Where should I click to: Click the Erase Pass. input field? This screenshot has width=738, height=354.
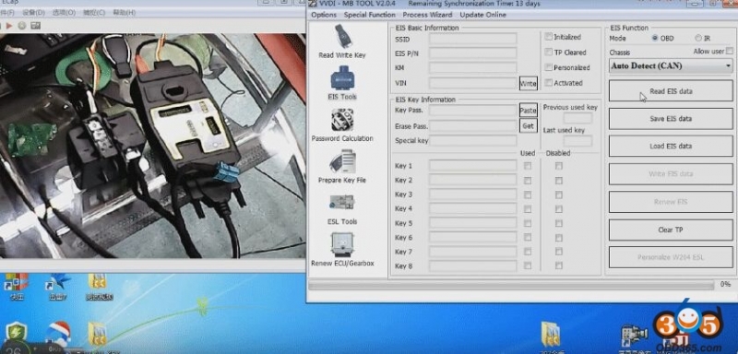[x=472, y=125]
